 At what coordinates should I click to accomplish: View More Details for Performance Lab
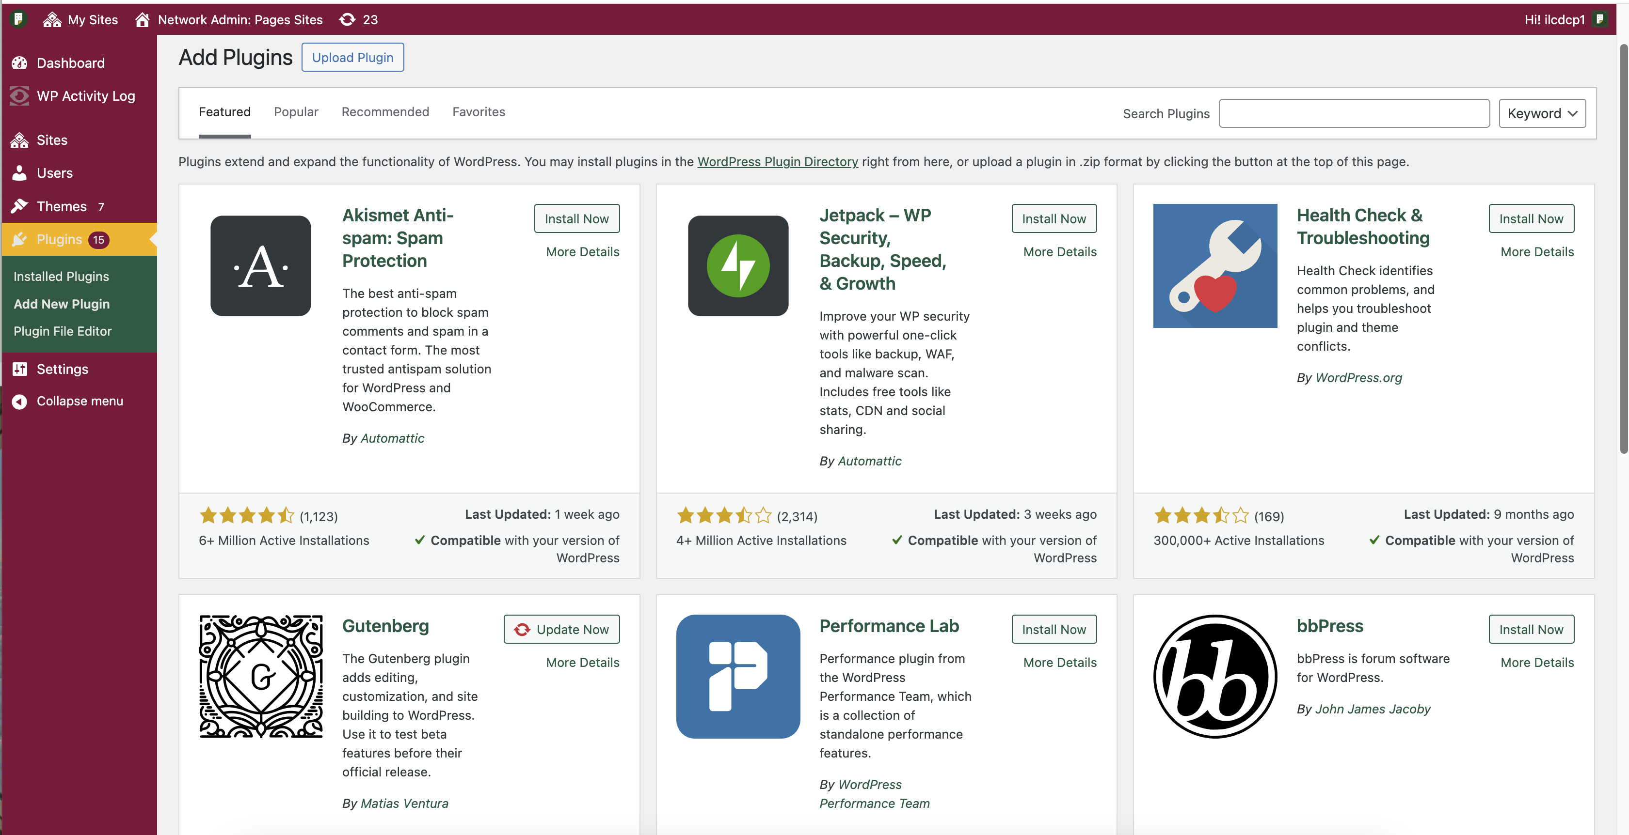pyautogui.click(x=1060, y=662)
